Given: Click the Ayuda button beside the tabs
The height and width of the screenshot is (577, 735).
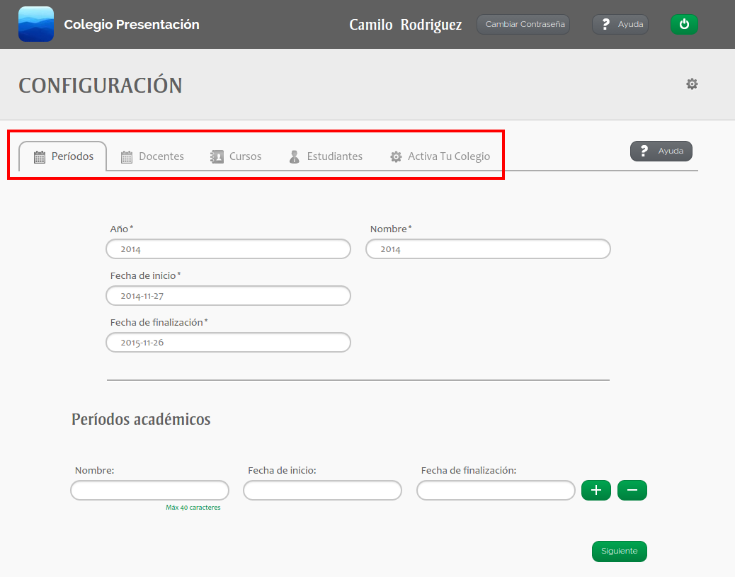Looking at the screenshot, I should tap(661, 151).
